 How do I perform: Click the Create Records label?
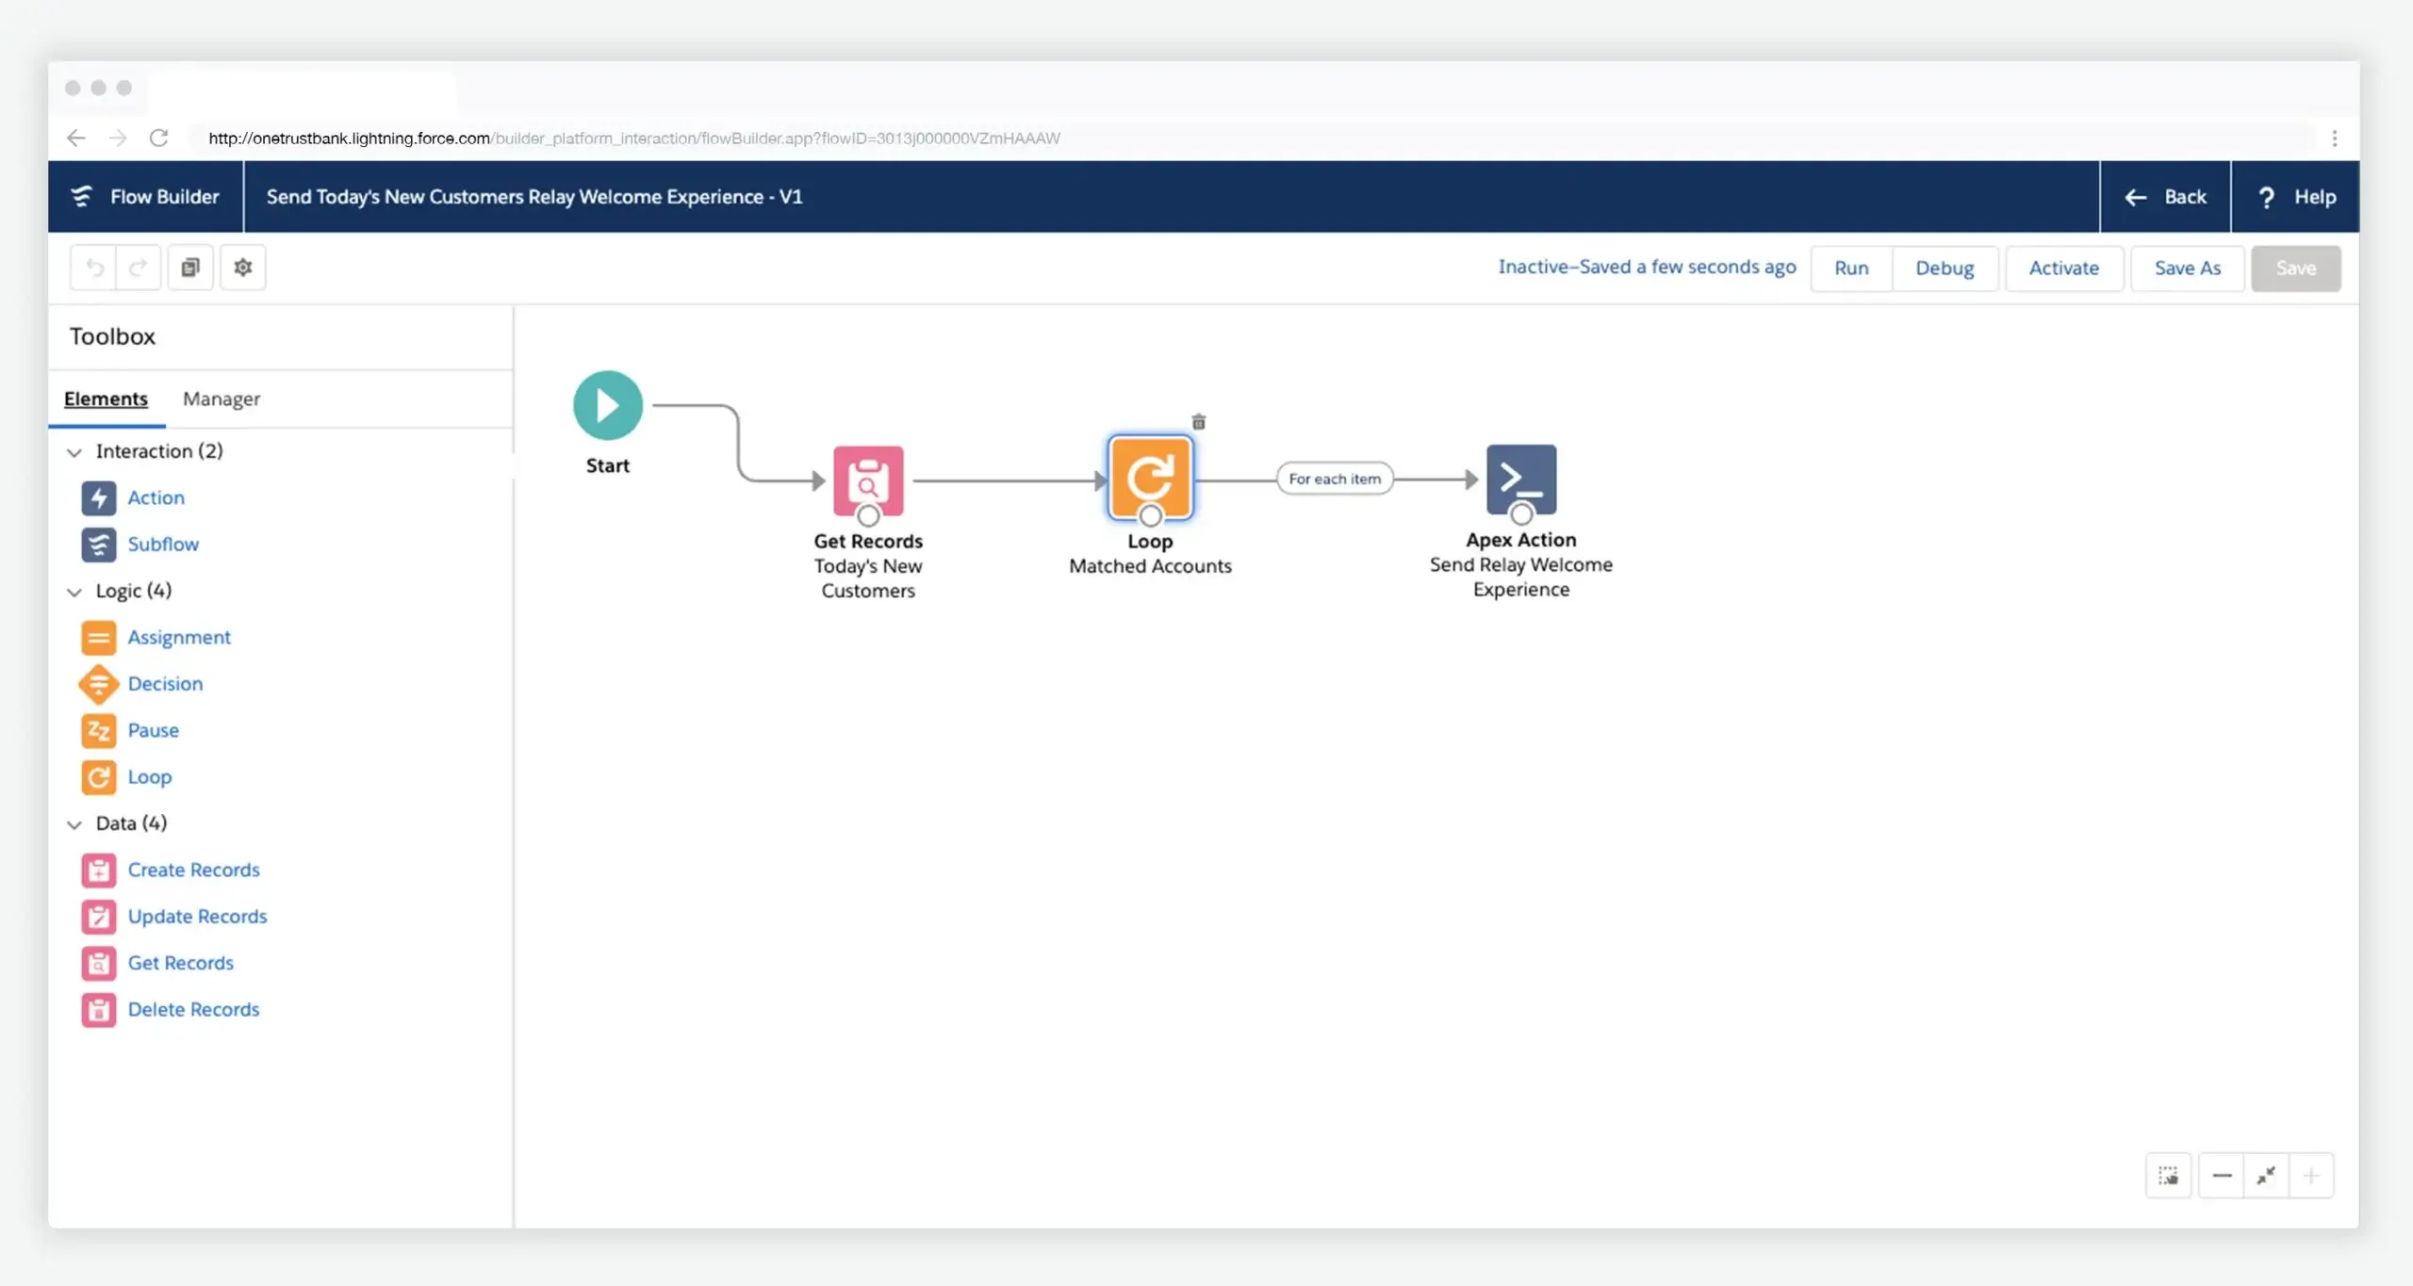click(194, 871)
